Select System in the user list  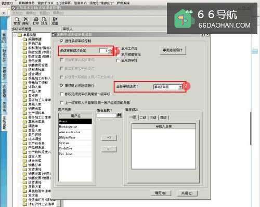point(75,143)
